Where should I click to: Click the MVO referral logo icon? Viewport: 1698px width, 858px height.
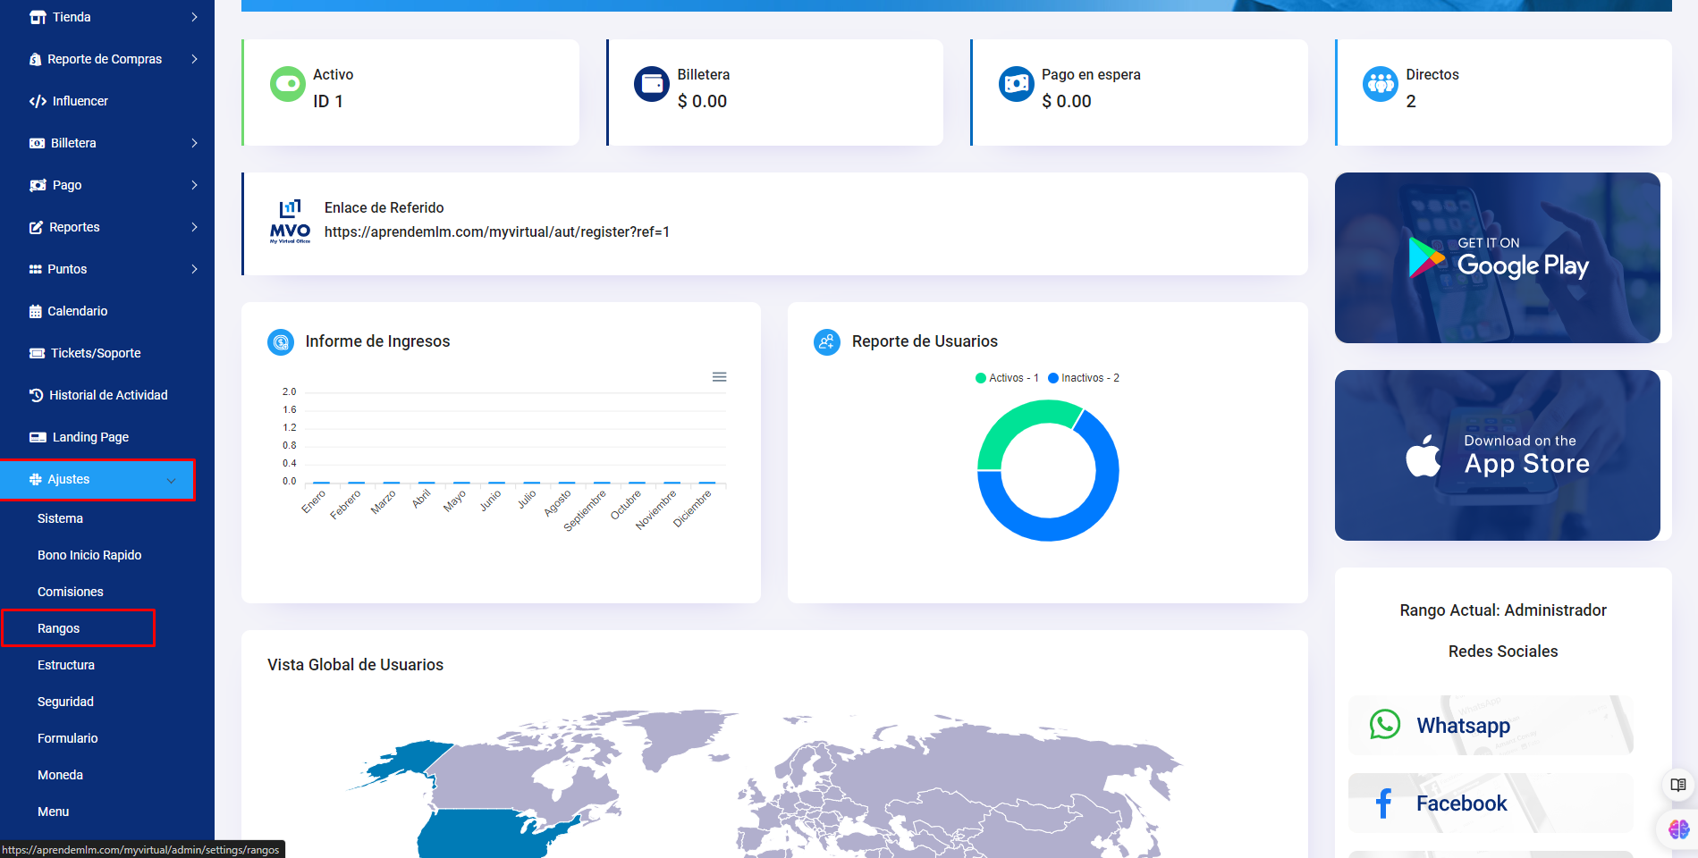(290, 222)
